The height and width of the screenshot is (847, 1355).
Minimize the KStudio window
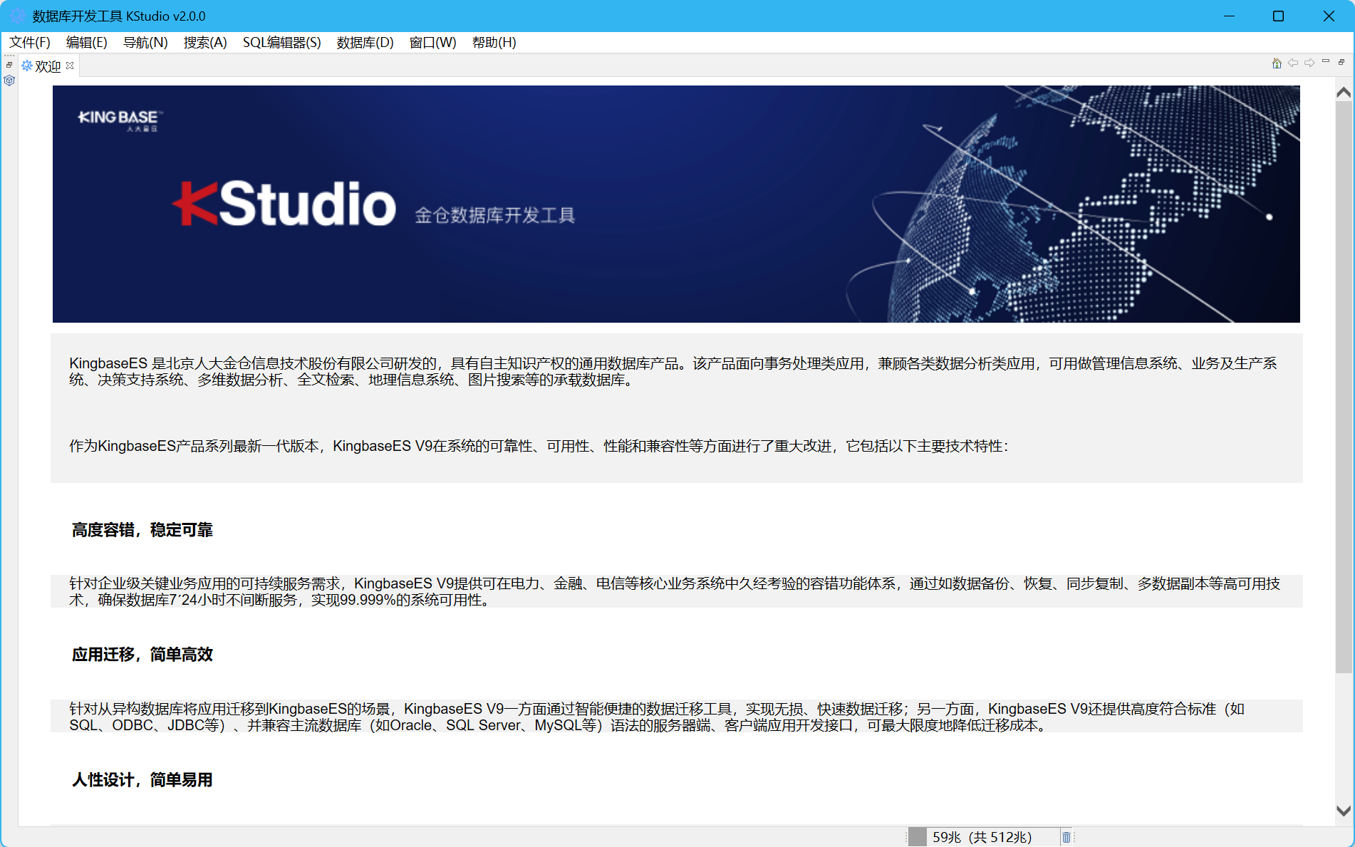click(x=1229, y=16)
